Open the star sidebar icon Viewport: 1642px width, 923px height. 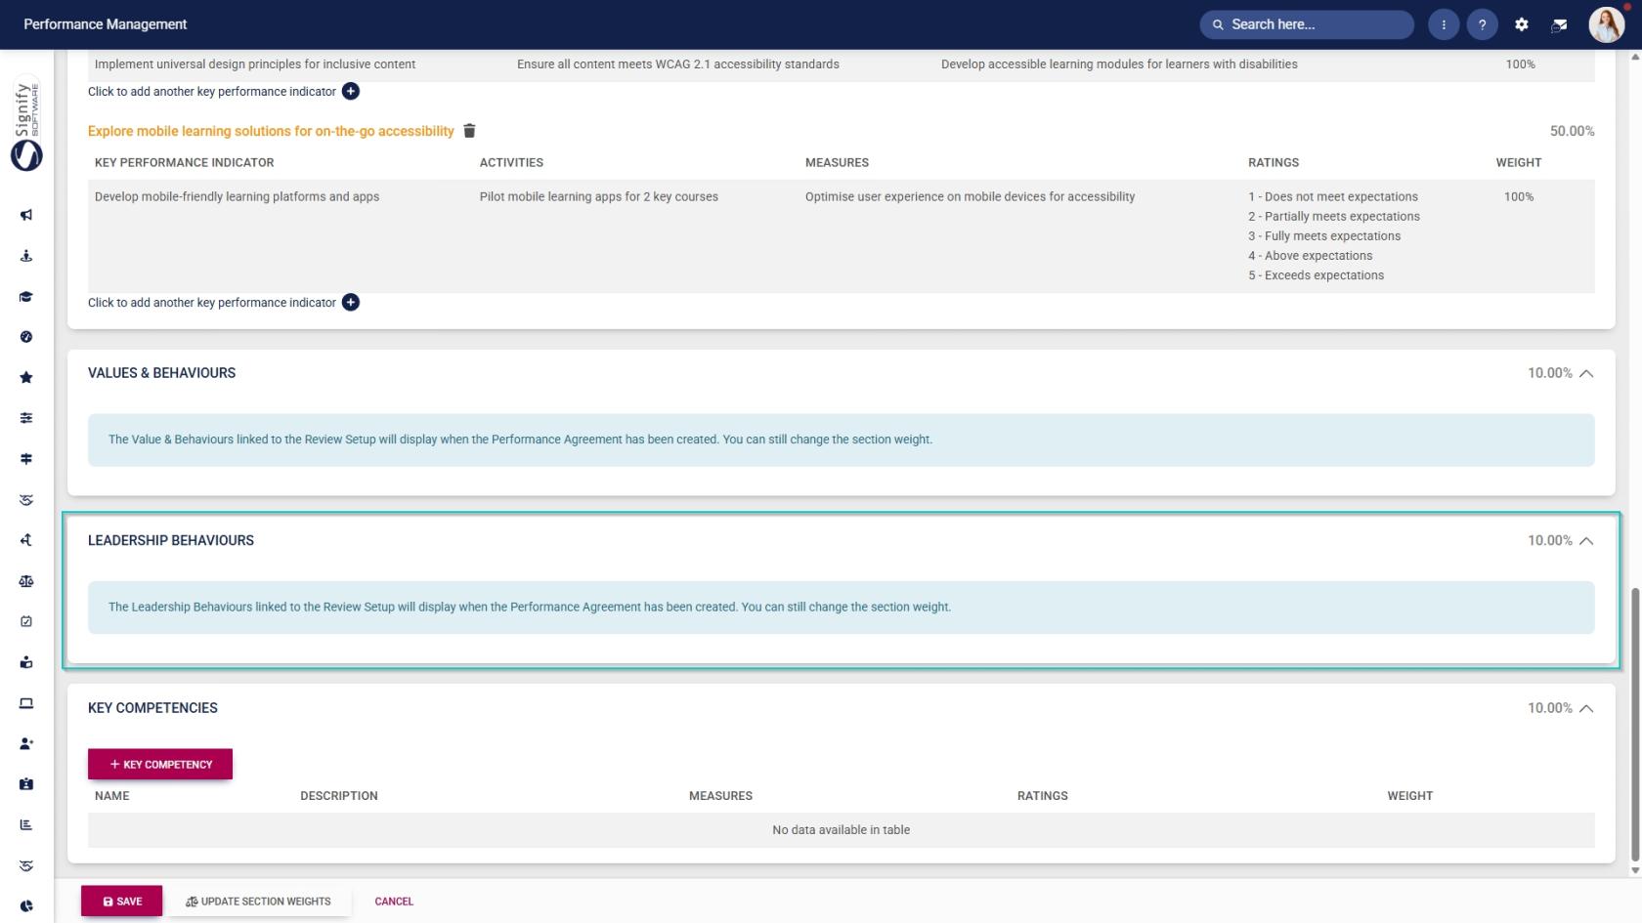tap(26, 378)
